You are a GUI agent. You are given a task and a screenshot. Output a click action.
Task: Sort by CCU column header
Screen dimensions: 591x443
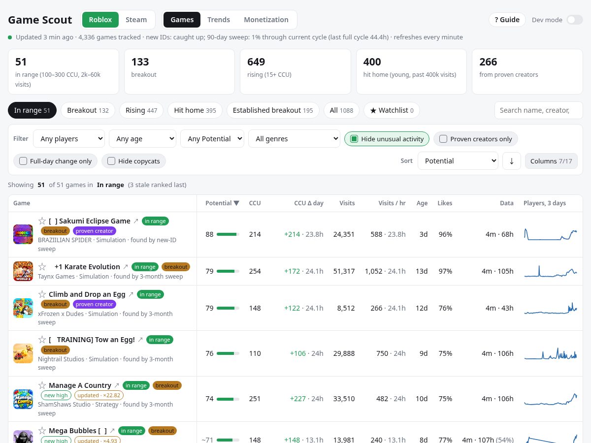tap(255, 203)
